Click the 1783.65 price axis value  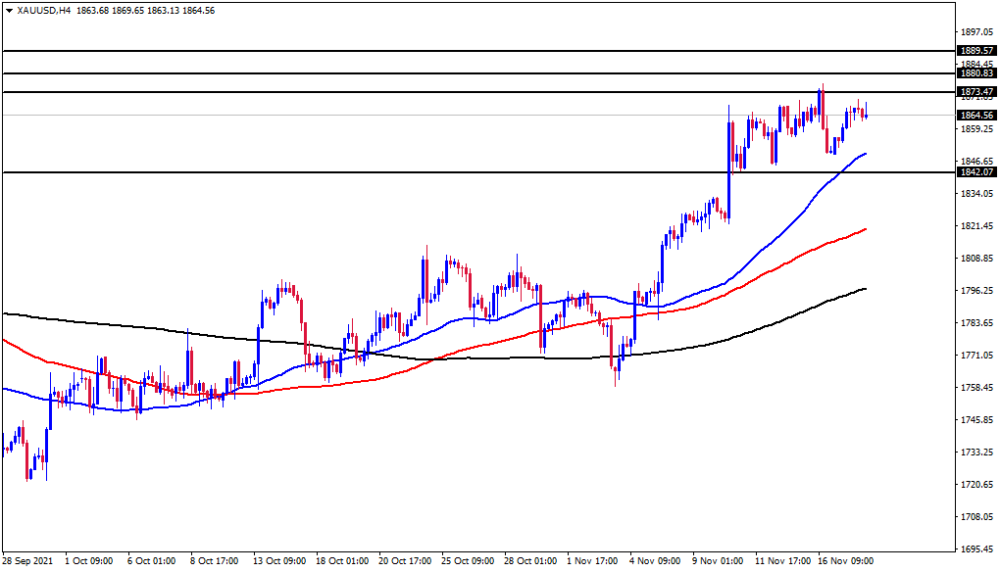click(977, 323)
